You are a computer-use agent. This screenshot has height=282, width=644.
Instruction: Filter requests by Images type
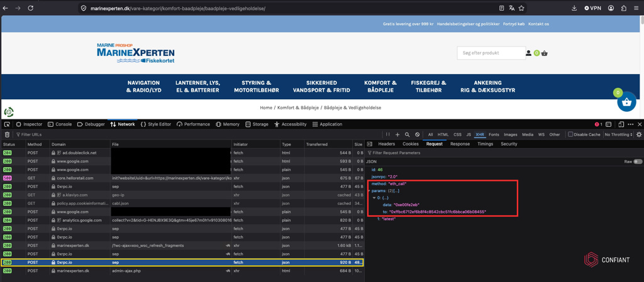point(511,134)
